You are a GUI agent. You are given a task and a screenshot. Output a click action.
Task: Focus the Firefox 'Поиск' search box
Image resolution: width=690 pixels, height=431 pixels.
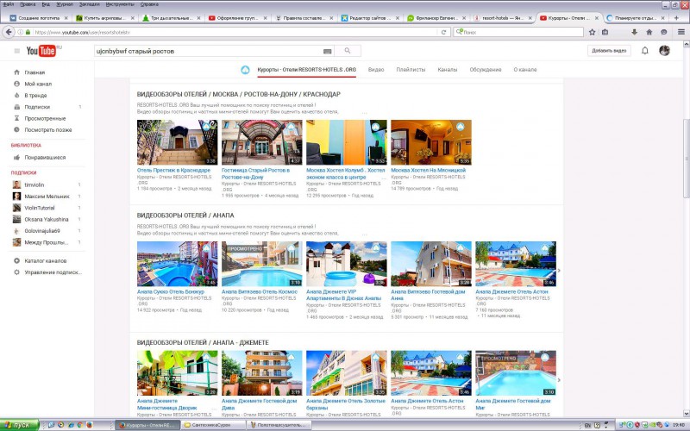(518, 32)
